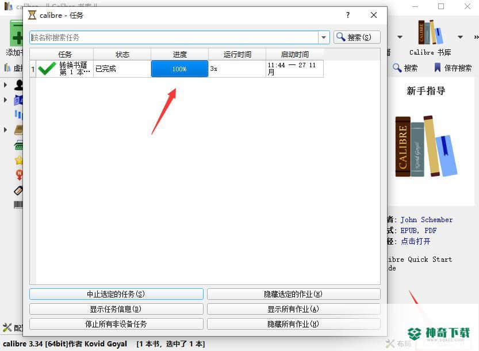The width and height of the screenshot is (479, 351).
Task: Expand the formats category in the tag browser
Action: 5,130
